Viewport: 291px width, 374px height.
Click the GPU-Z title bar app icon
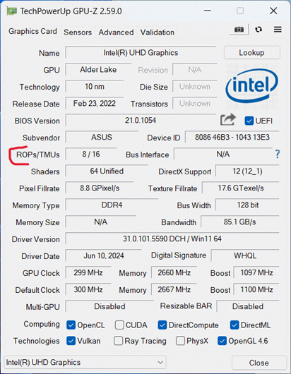12,11
